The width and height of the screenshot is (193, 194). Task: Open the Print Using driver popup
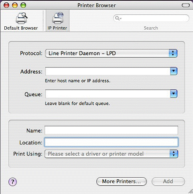point(111,154)
